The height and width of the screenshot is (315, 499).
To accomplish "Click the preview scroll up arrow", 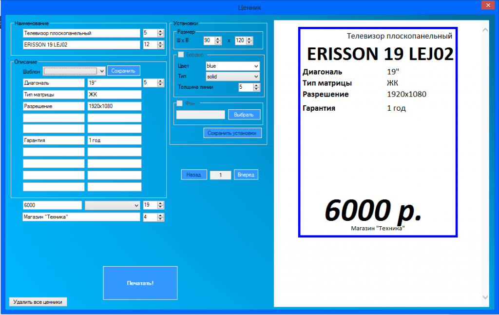I will (x=485, y=30).
